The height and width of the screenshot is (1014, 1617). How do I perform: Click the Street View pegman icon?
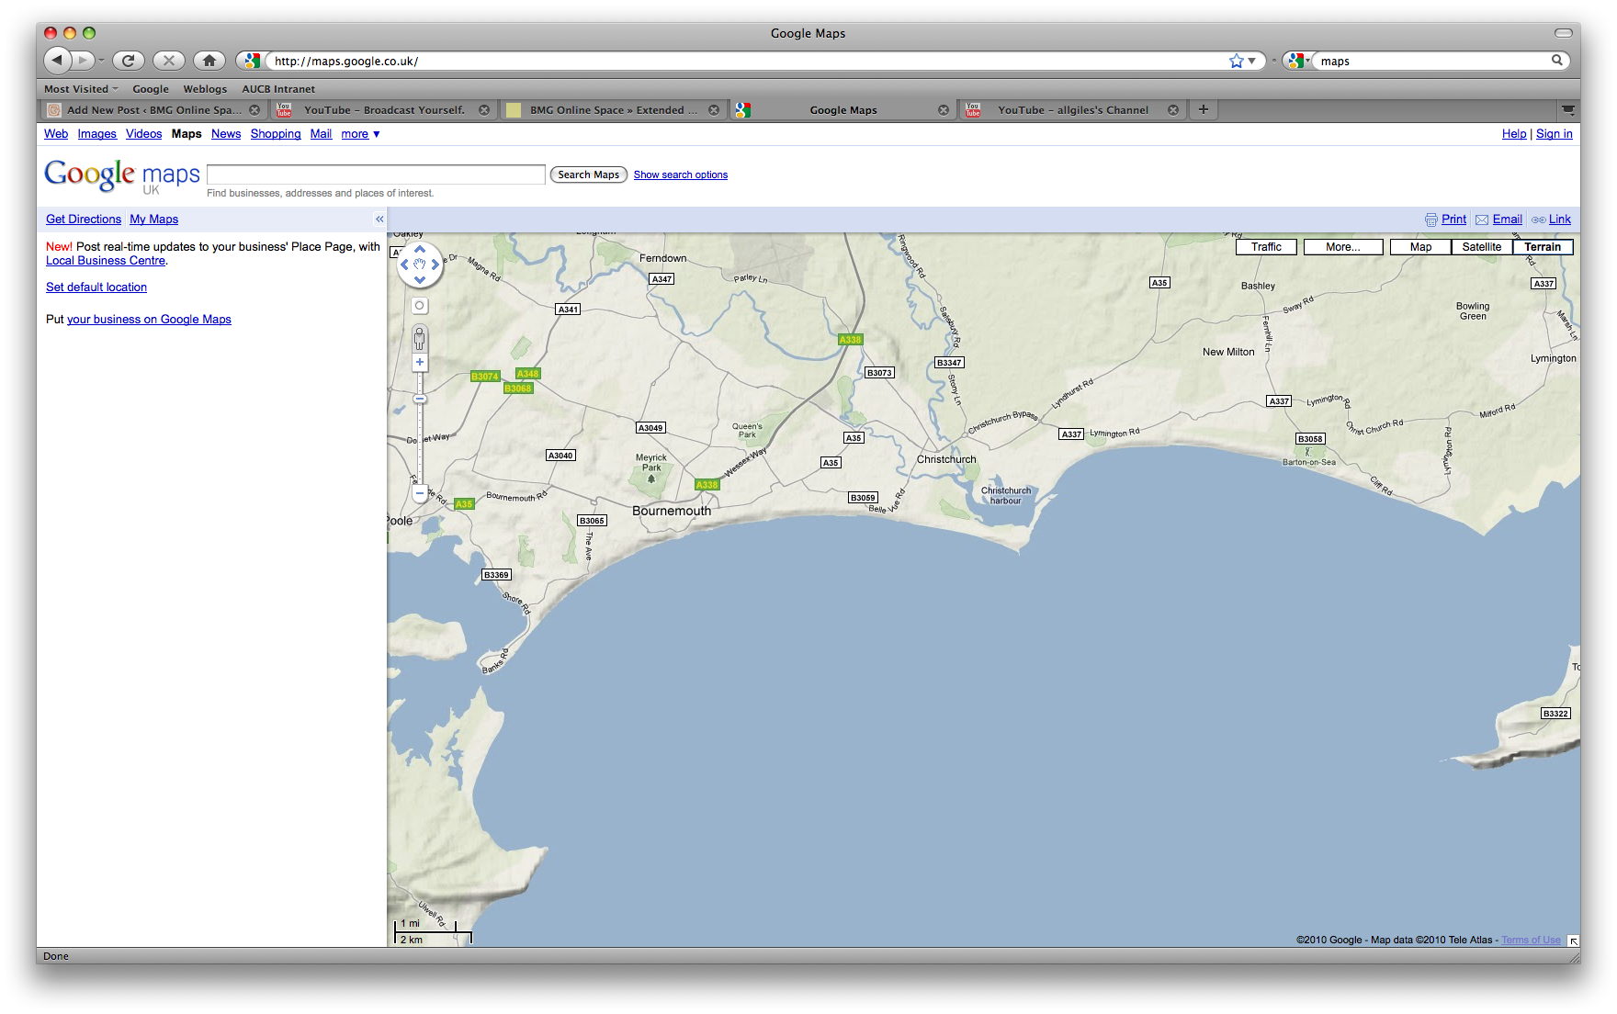click(419, 338)
